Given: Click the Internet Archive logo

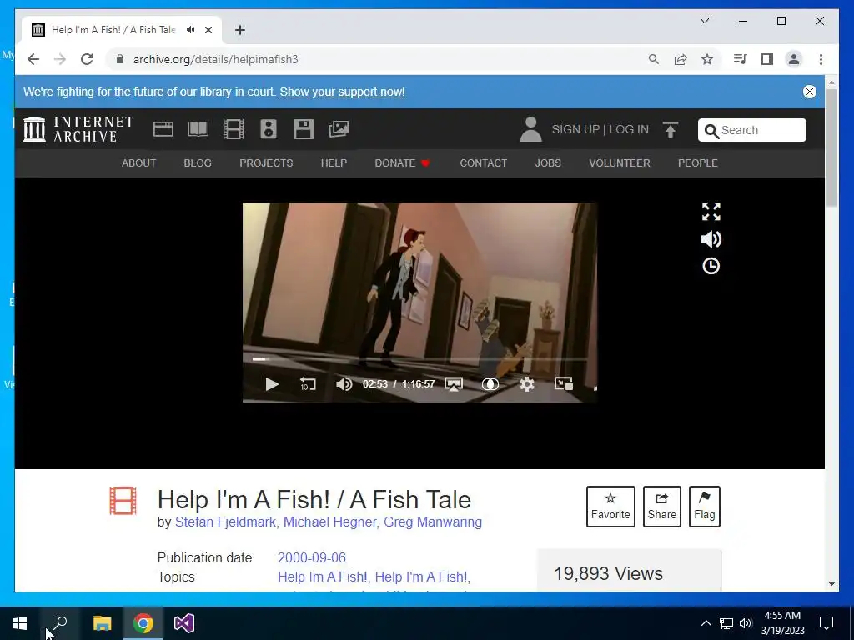Looking at the screenshot, I should tap(78, 129).
